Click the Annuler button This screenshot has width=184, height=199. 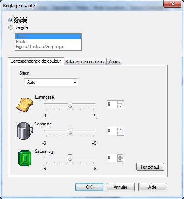pos(120,187)
